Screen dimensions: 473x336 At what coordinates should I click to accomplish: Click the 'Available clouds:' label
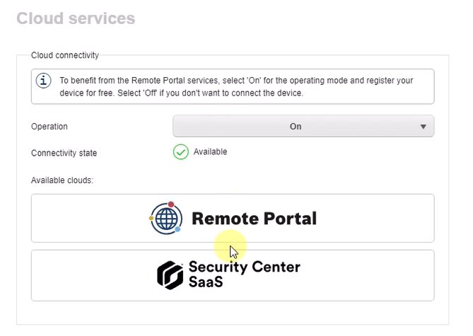coord(62,180)
